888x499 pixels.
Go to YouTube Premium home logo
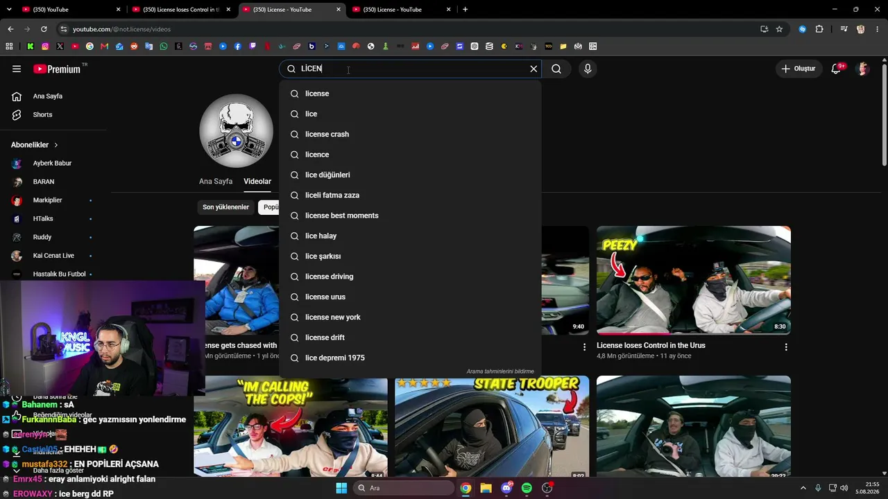57,69
